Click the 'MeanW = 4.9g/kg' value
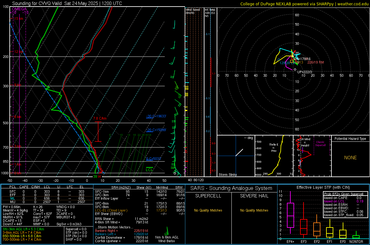This screenshot has height=245, width=370. 15,210
